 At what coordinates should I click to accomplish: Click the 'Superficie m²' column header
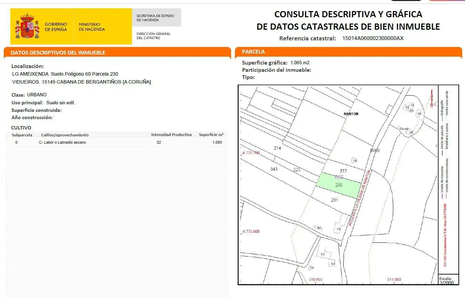211,135
